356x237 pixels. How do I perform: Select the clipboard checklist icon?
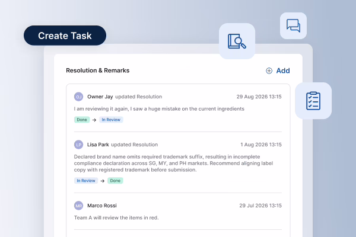tap(313, 101)
